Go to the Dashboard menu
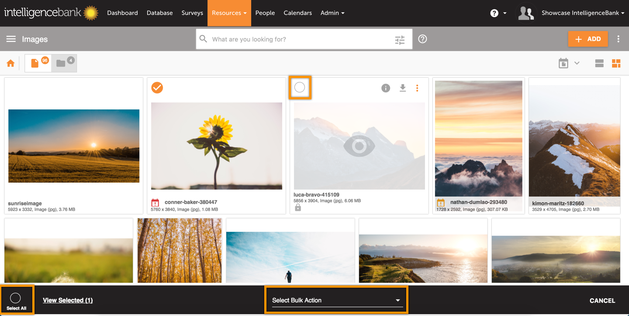The height and width of the screenshot is (316, 629). tap(122, 13)
